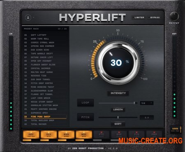This screenshot has height=152, width=185.
Task: Select preset 05 Dub Siren Echo
Action: coord(45,50)
